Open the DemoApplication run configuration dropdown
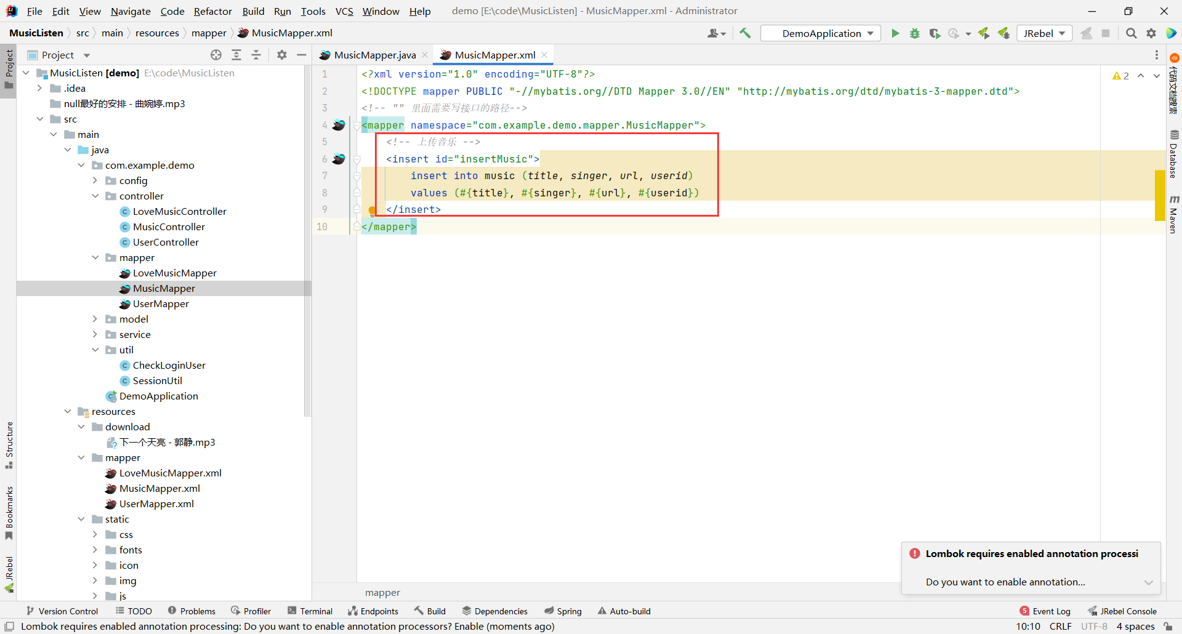The image size is (1182, 634). [x=821, y=33]
